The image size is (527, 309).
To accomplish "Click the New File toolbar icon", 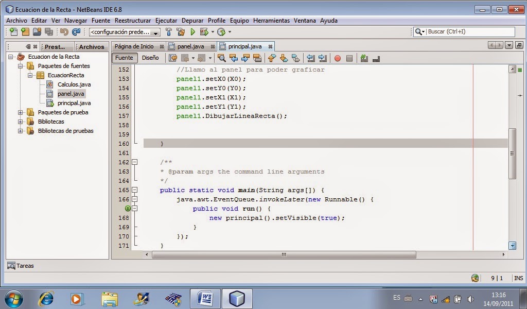I will click(x=13, y=32).
